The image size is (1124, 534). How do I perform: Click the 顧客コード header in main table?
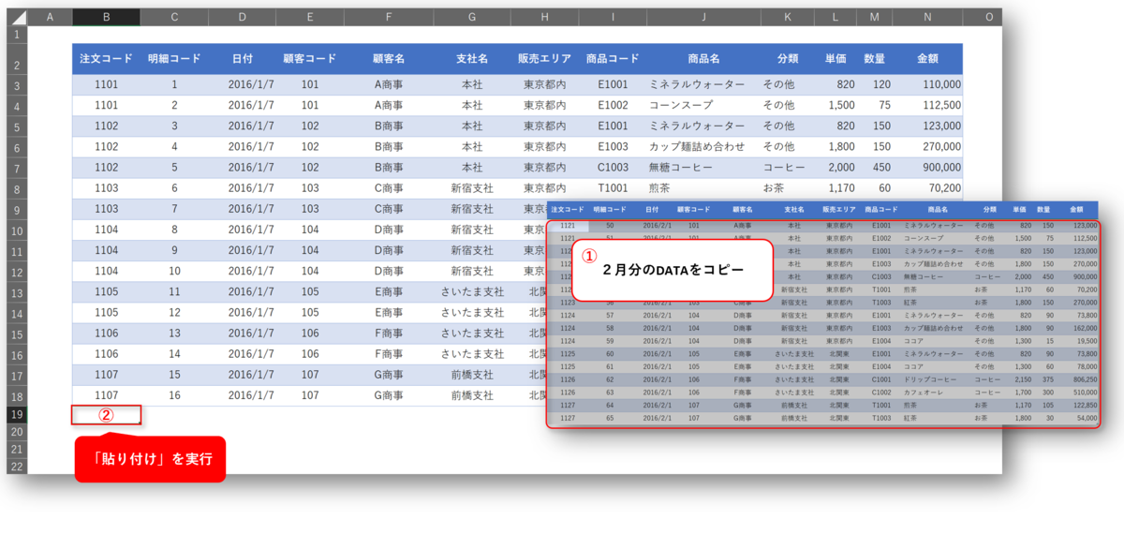pos(310,59)
